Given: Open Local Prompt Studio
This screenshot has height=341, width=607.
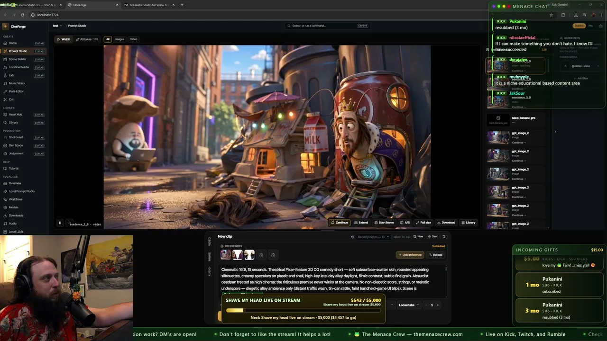Looking at the screenshot, I should click(x=24, y=191).
